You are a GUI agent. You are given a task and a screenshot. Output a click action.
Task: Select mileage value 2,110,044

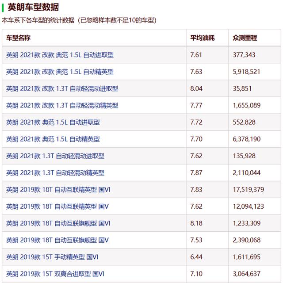[247, 173]
